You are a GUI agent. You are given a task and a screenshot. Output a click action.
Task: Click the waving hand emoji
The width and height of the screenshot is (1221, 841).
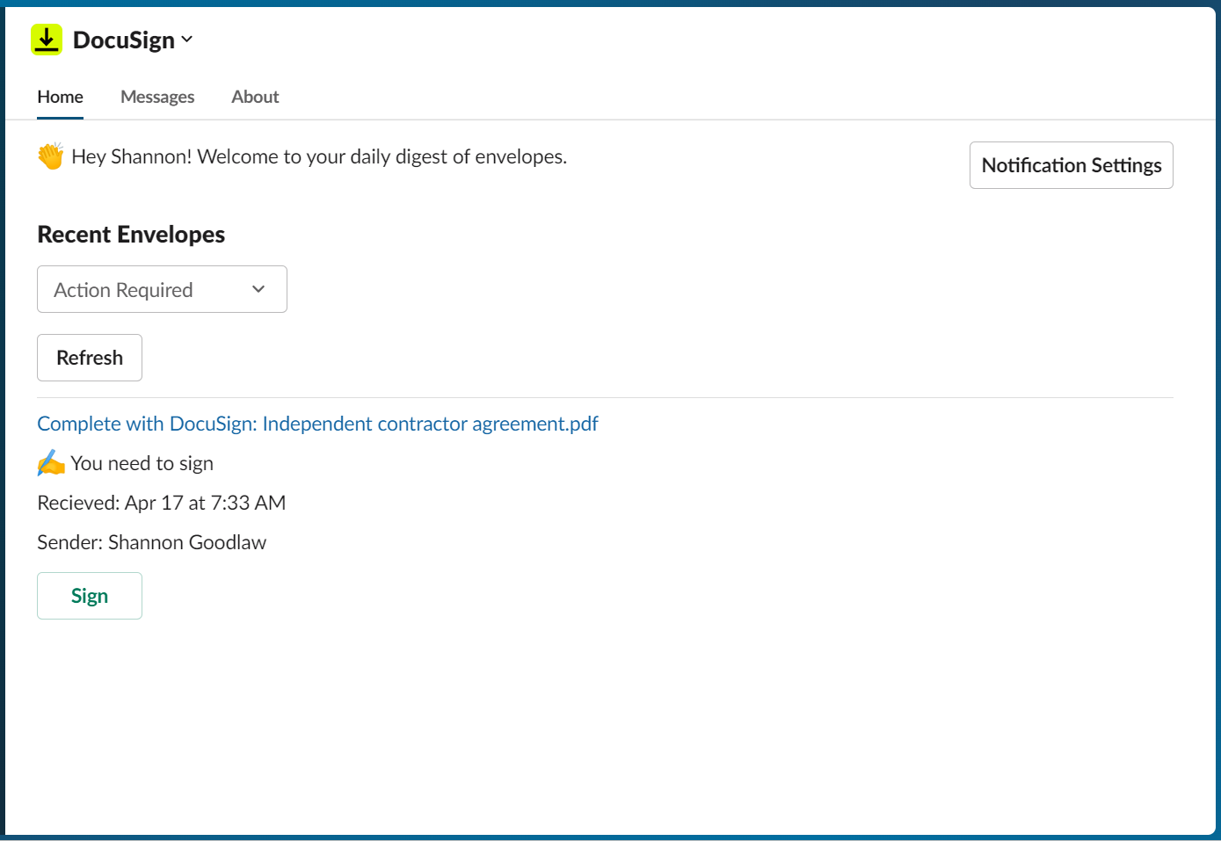(x=51, y=156)
